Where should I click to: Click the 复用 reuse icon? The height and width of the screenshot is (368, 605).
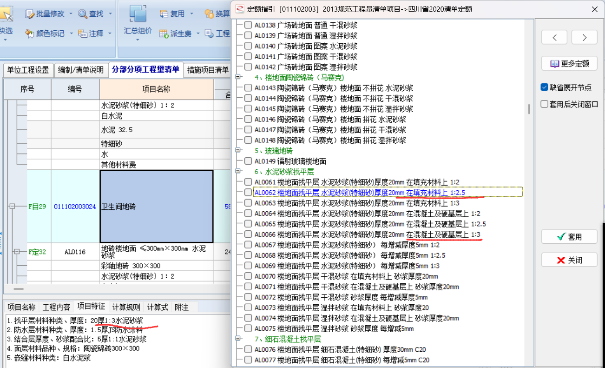coord(164,14)
